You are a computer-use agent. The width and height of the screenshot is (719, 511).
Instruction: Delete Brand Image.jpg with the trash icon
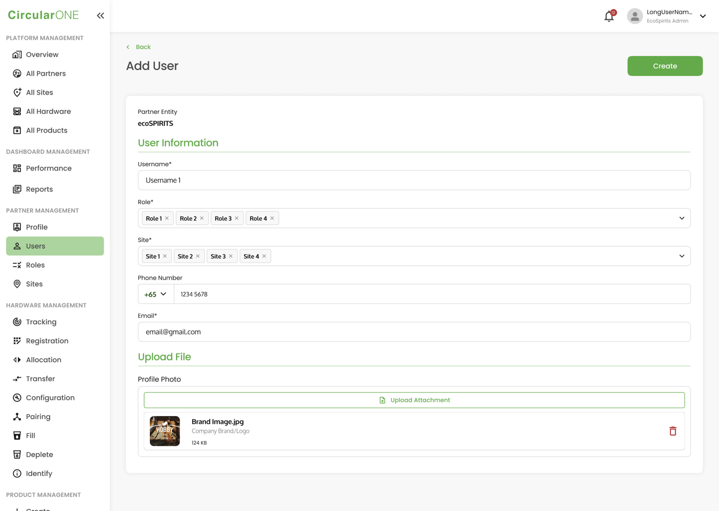(673, 431)
